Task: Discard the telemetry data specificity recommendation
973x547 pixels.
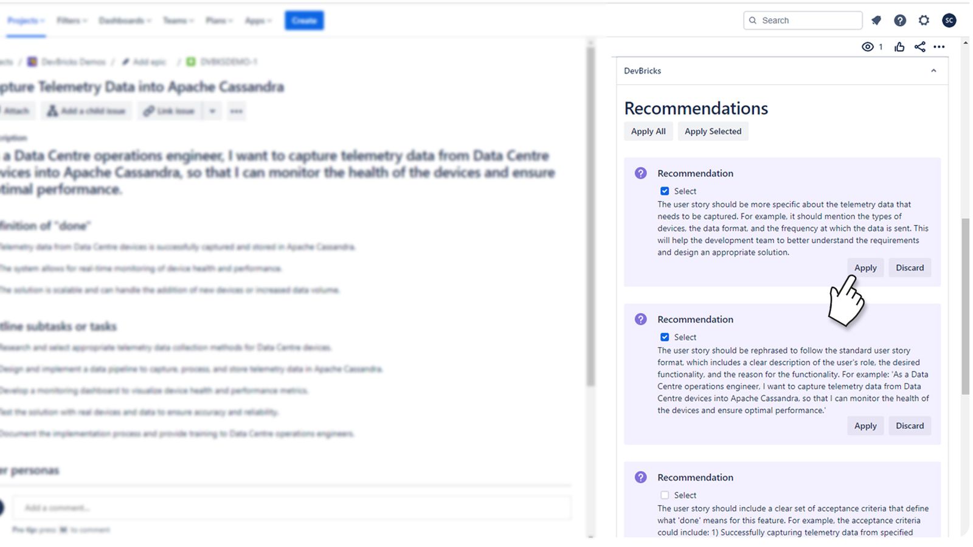Action: [x=910, y=267]
